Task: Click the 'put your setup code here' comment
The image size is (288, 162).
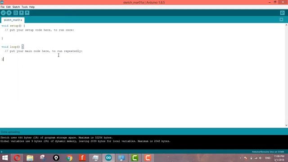Action: pyautogui.click(x=39, y=30)
